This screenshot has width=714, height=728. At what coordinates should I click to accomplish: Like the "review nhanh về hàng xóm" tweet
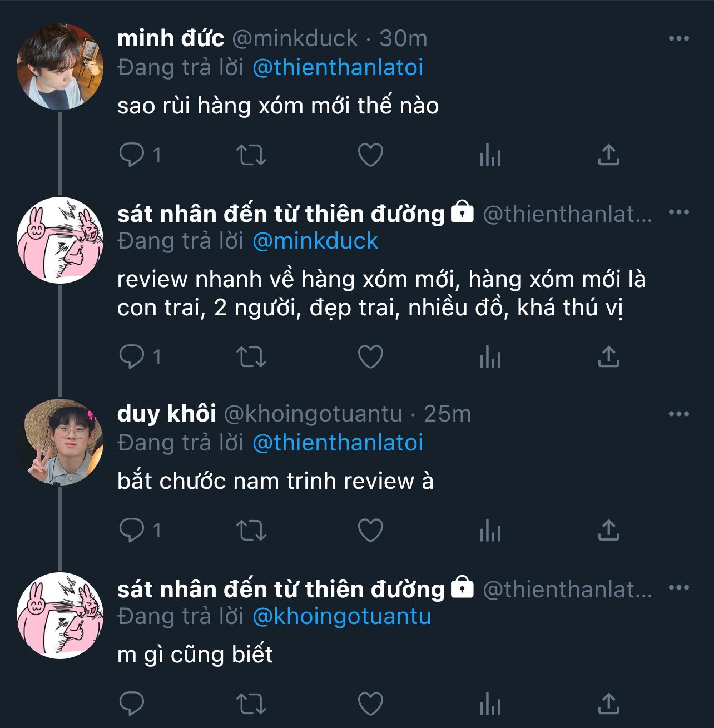click(370, 357)
